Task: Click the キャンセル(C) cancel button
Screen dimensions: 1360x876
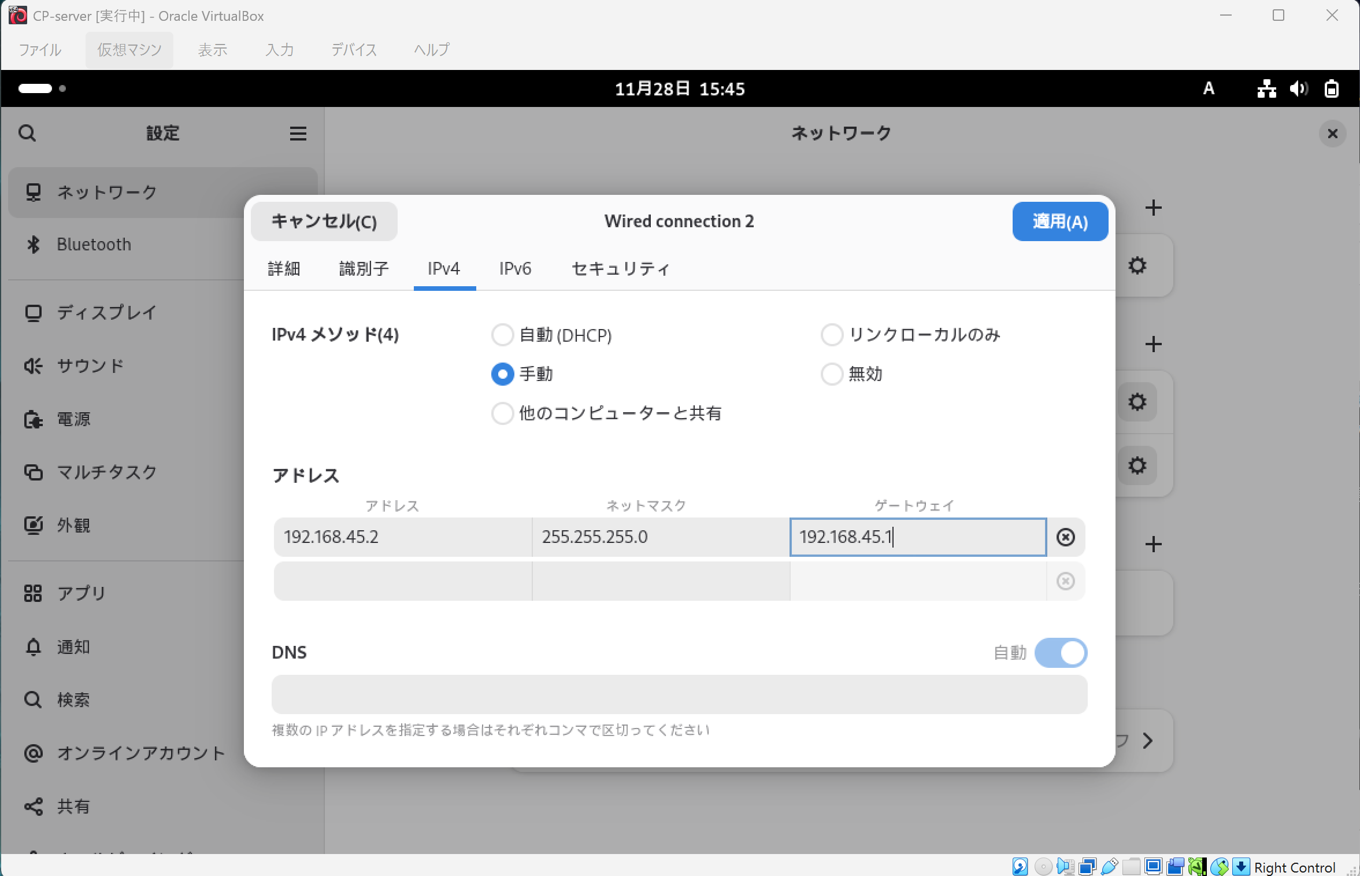Action: tap(324, 221)
